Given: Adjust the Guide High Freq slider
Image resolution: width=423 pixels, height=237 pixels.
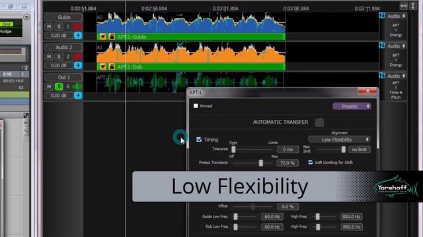Looking at the screenshot, I should click(317, 217).
